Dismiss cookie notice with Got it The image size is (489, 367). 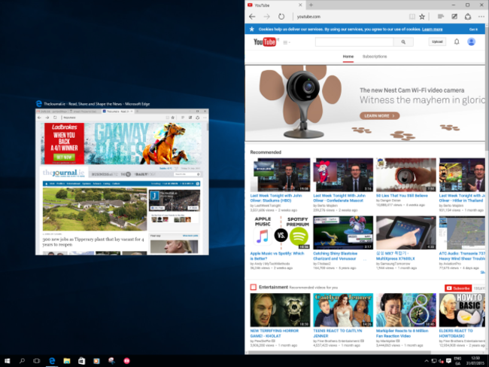[x=473, y=29]
